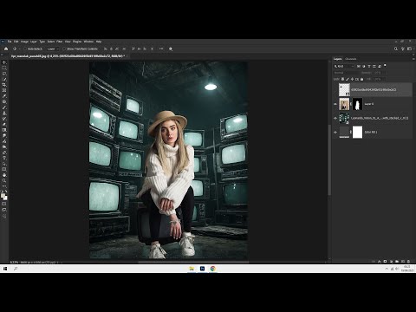
Task: Select the Move tool in toolbar
Action: click(4, 62)
